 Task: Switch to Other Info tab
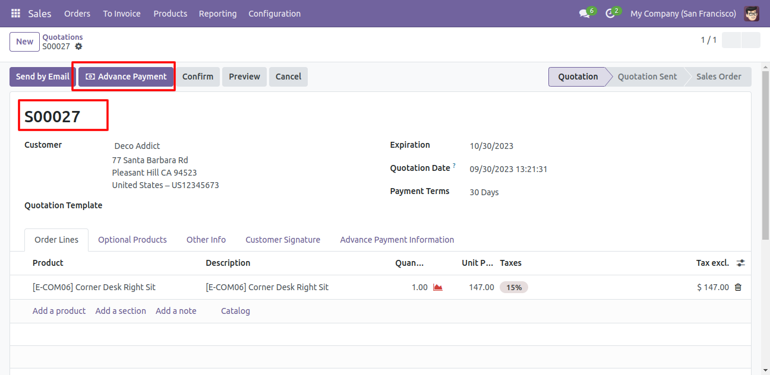pos(206,240)
